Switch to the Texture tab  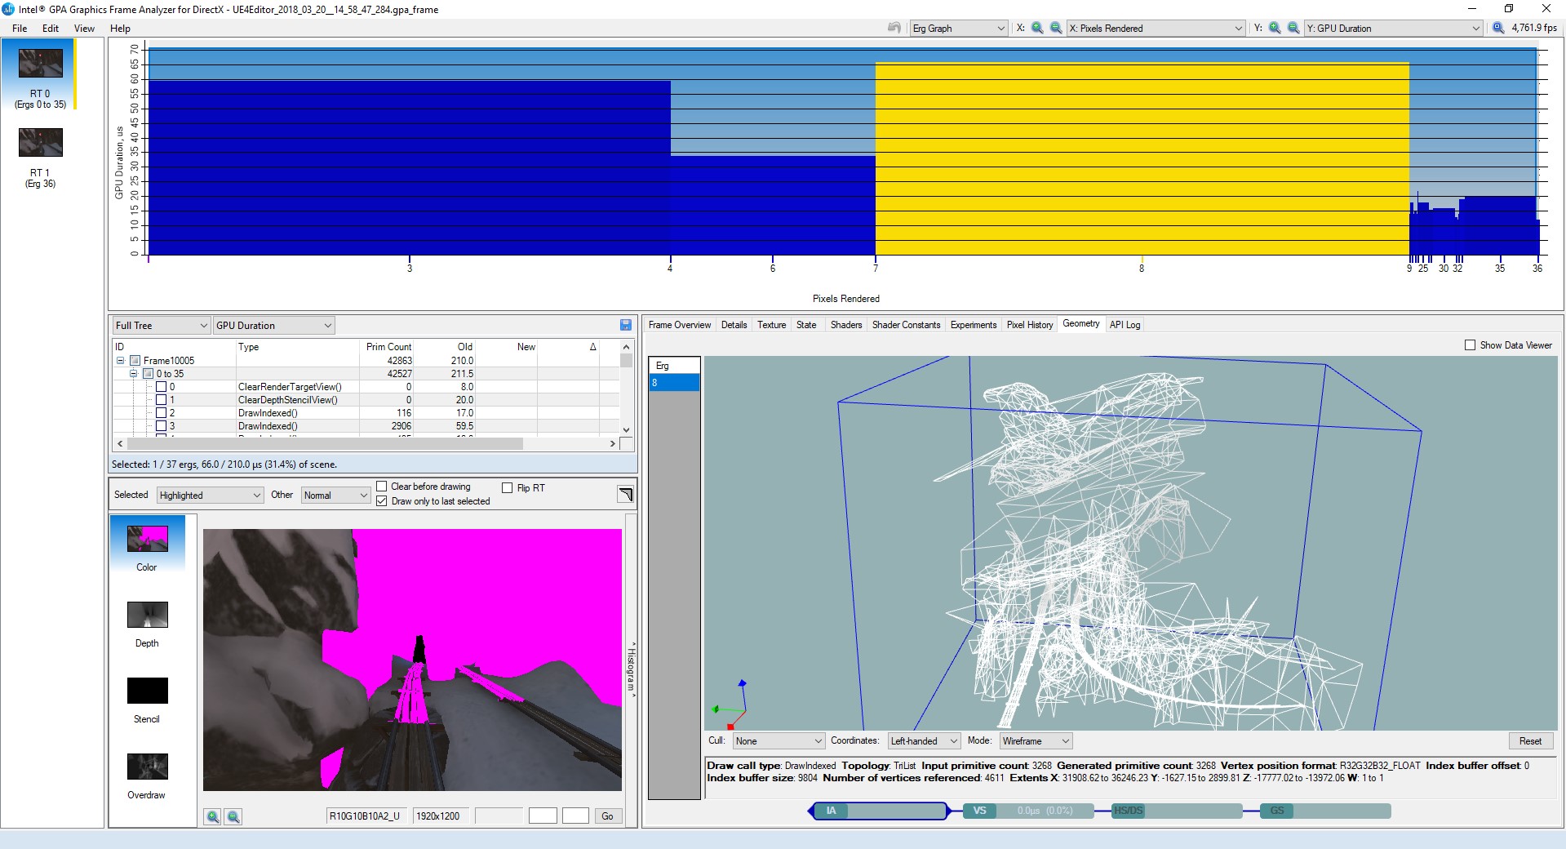tap(771, 325)
